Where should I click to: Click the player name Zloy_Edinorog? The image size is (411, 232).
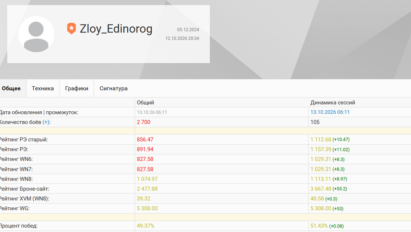[x=116, y=29]
